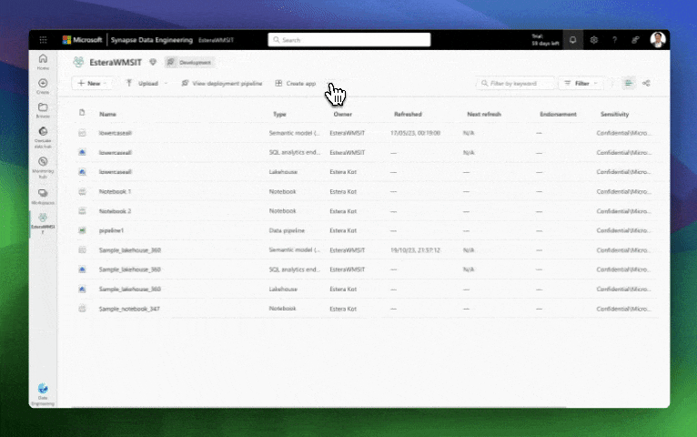Image resolution: width=697 pixels, height=437 pixels.
Task: Click Synapse Data Engineering header text
Action: click(x=152, y=40)
